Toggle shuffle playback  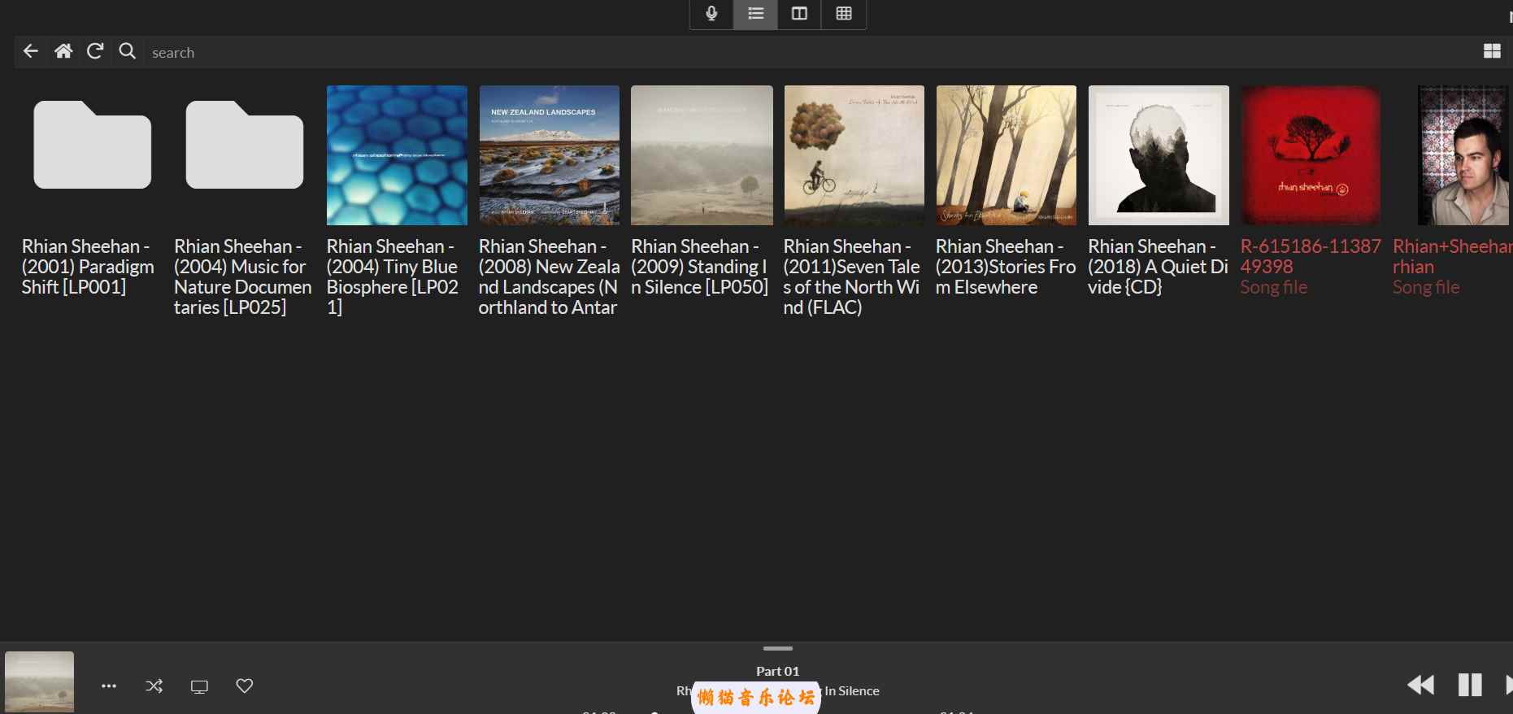click(x=154, y=686)
